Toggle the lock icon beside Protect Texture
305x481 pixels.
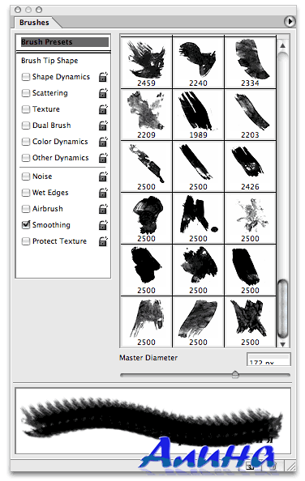coord(103,241)
